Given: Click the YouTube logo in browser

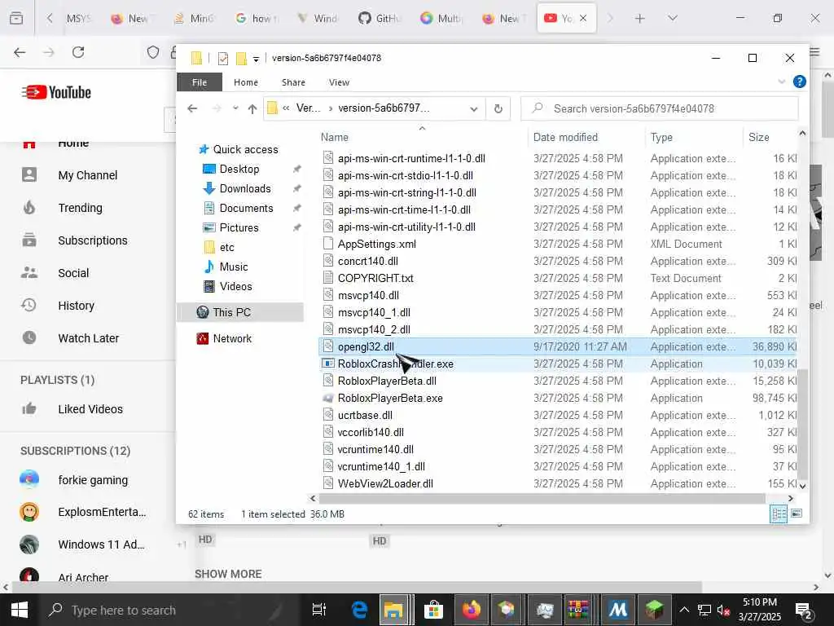Looking at the screenshot, I should pyautogui.click(x=56, y=93).
